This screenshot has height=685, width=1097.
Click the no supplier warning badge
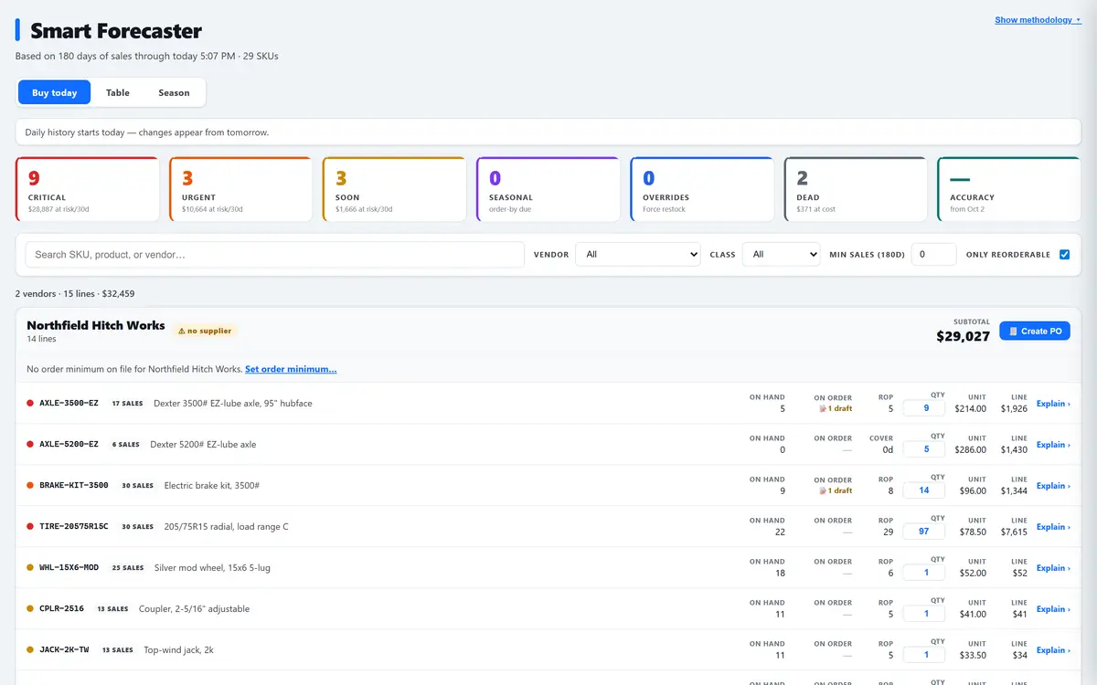pyautogui.click(x=205, y=331)
